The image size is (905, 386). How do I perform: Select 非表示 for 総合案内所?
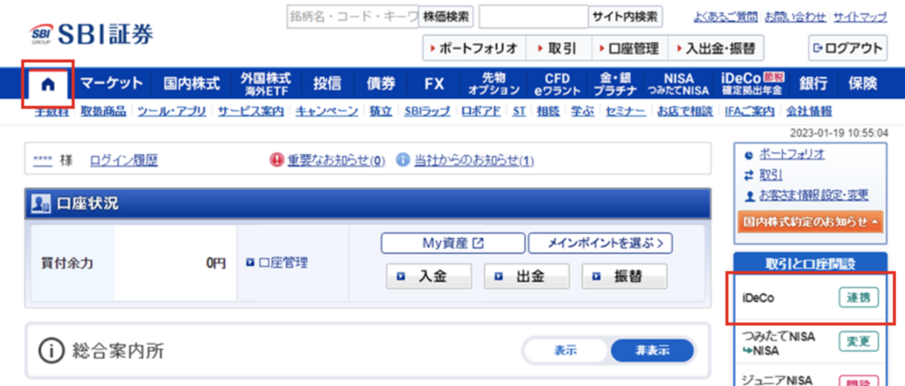point(652,351)
